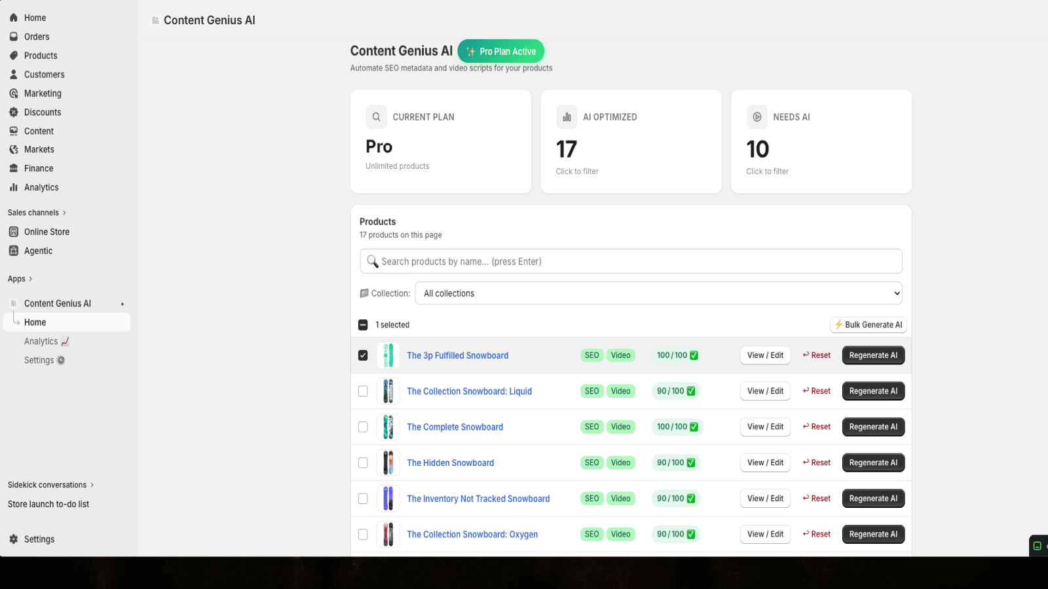Viewport: 1048px width, 589px height.
Task: Click the Analytics bar chart icon
Action: [14, 187]
